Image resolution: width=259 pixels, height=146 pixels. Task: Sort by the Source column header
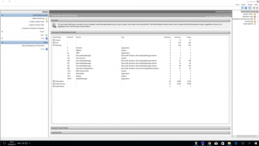[x=78, y=37]
